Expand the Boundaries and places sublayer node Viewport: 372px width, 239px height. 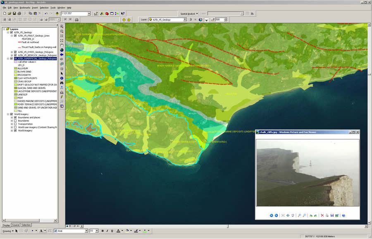(12, 117)
